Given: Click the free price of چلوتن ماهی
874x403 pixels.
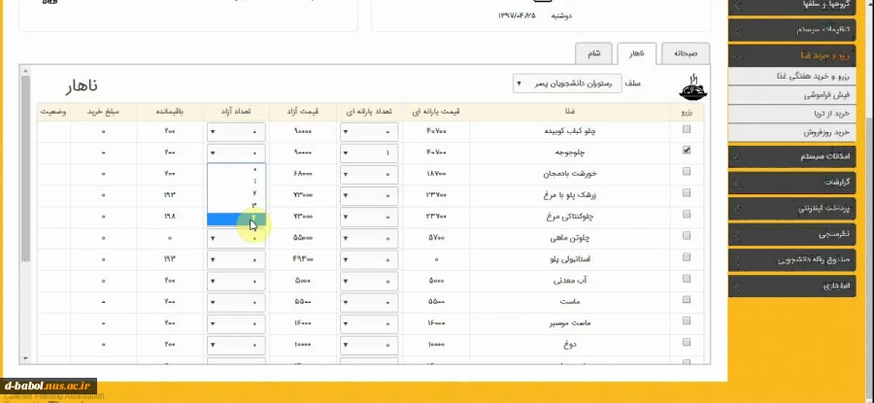Looking at the screenshot, I should click(303, 238).
